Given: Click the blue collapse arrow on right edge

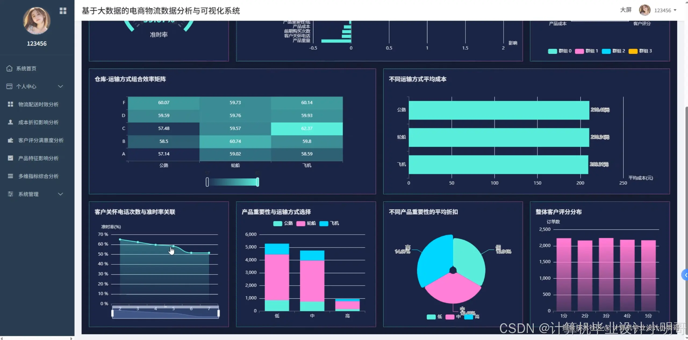Looking at the screenshot, I should point(685,275).
